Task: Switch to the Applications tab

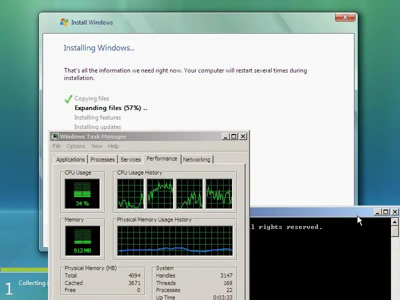Action: pos(70,159)
